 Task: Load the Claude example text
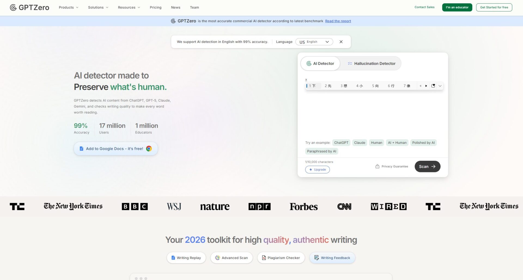tap(360, 143)
